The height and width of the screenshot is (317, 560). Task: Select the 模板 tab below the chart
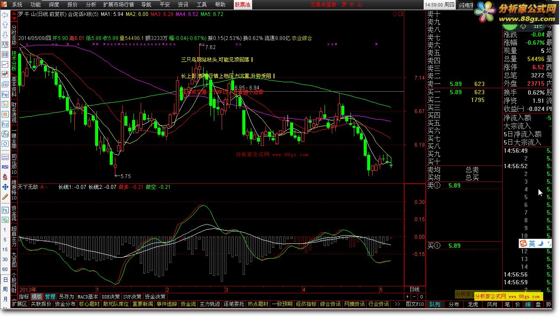point(37,297)
